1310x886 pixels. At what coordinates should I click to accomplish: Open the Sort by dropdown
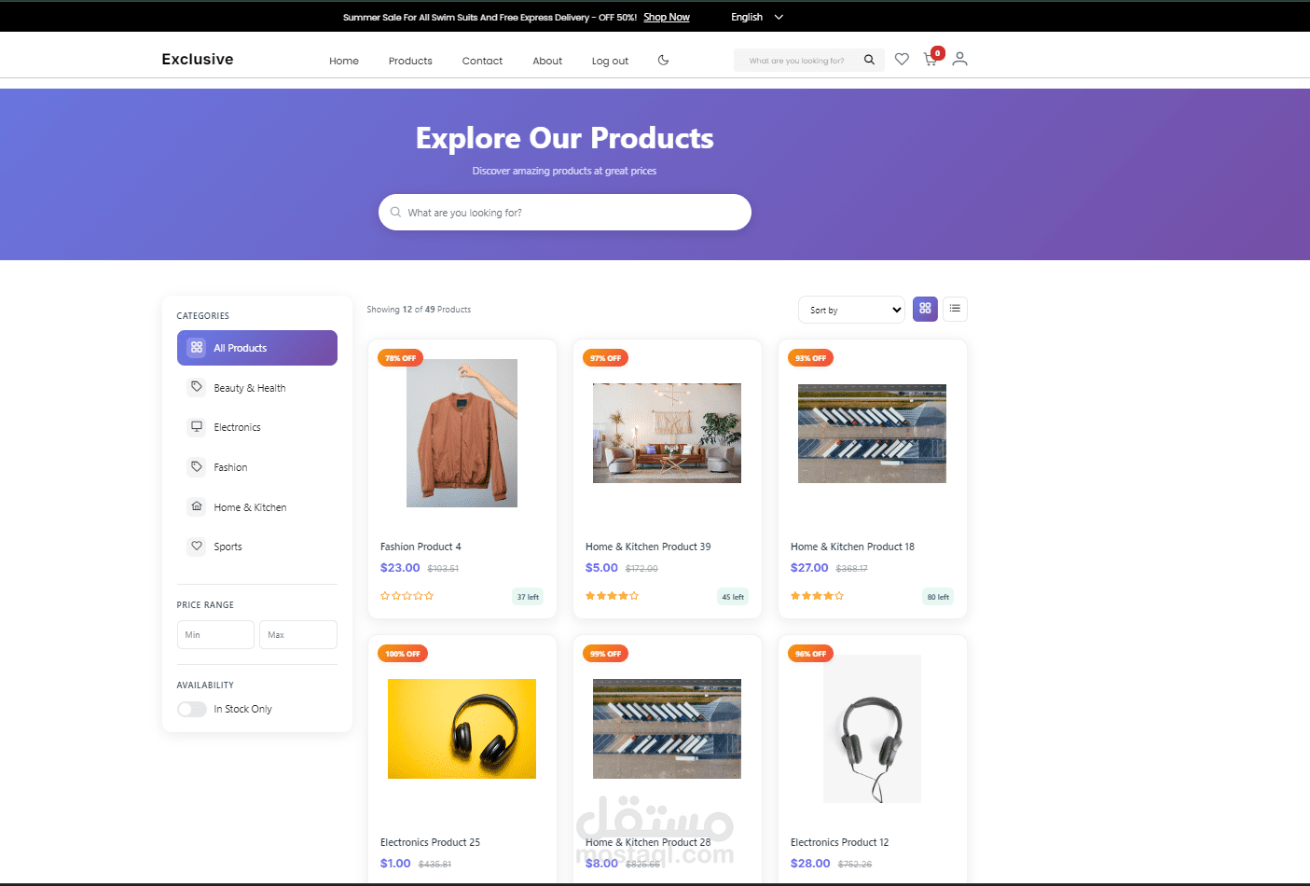[x=851, y=310]
